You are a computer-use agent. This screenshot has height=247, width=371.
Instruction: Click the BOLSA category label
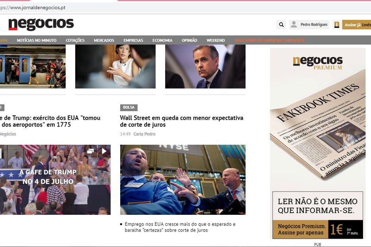[x=129, y=107]
